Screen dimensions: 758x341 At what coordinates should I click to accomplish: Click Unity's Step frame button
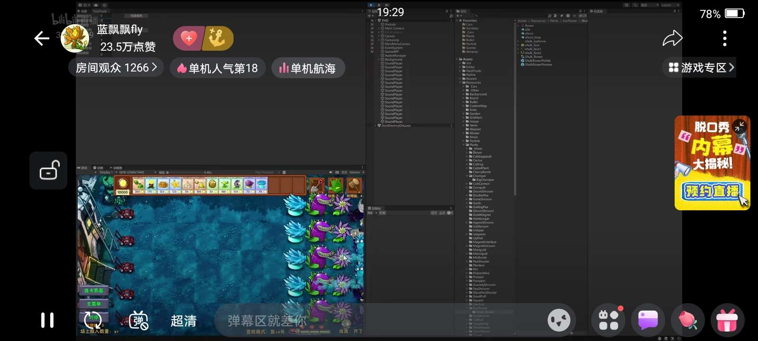(x=386, y=5)
